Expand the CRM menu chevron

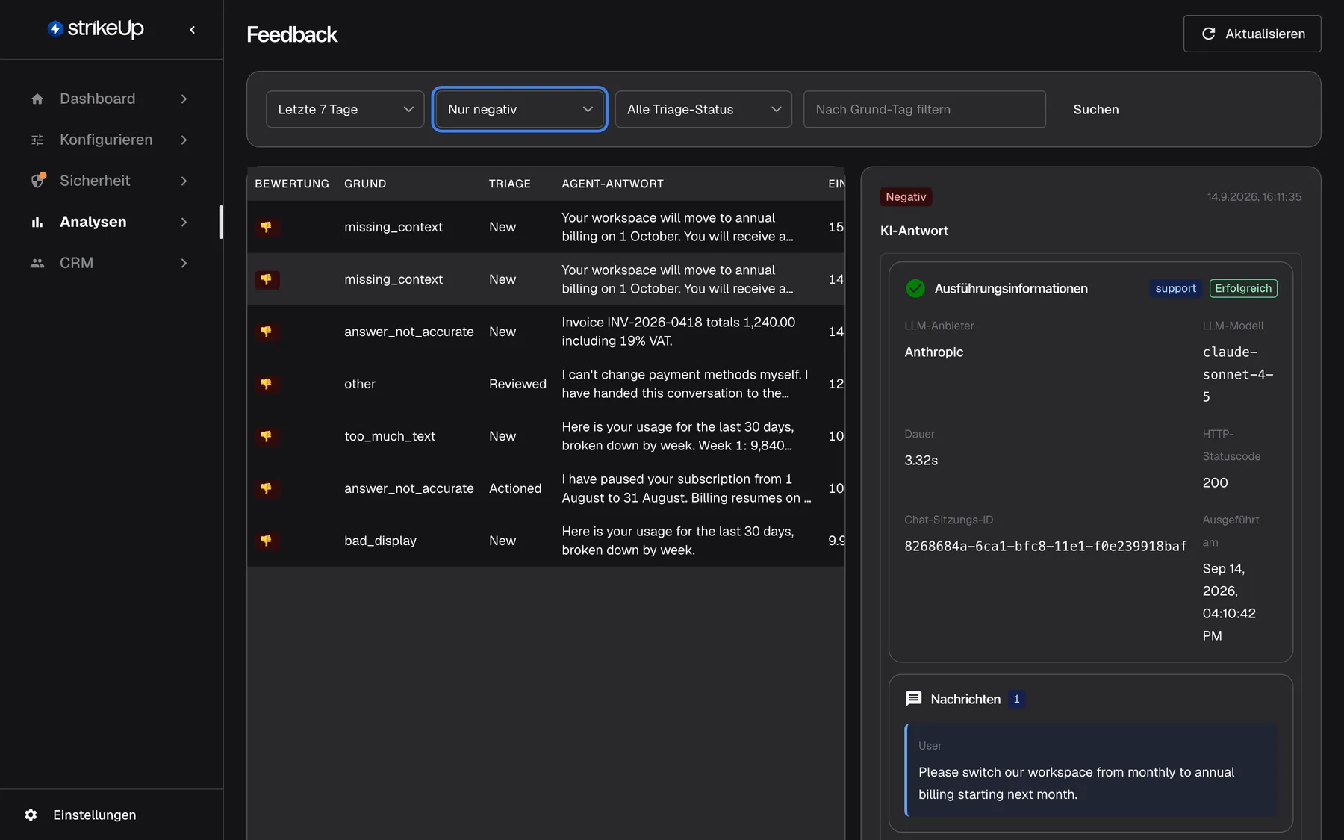coord(184,263)
